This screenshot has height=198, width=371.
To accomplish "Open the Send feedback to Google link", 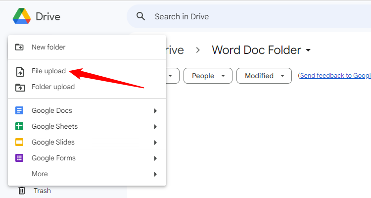I will (x=334, y=75).
